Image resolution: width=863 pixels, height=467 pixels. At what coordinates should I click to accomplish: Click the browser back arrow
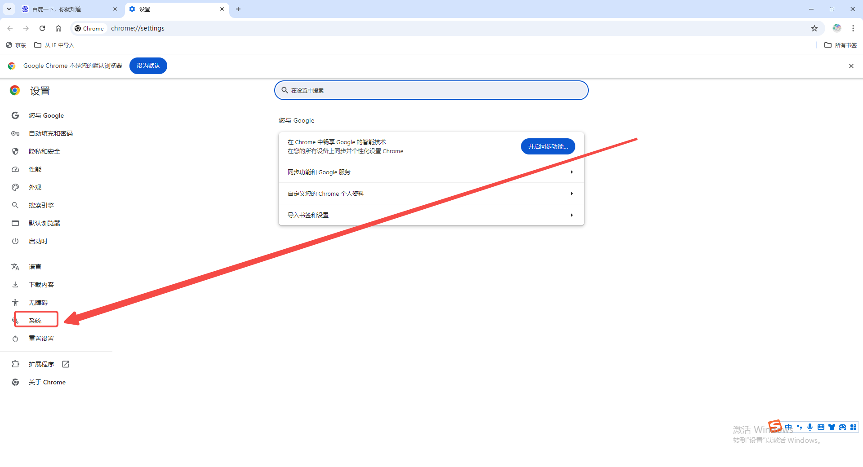[10, 28]
